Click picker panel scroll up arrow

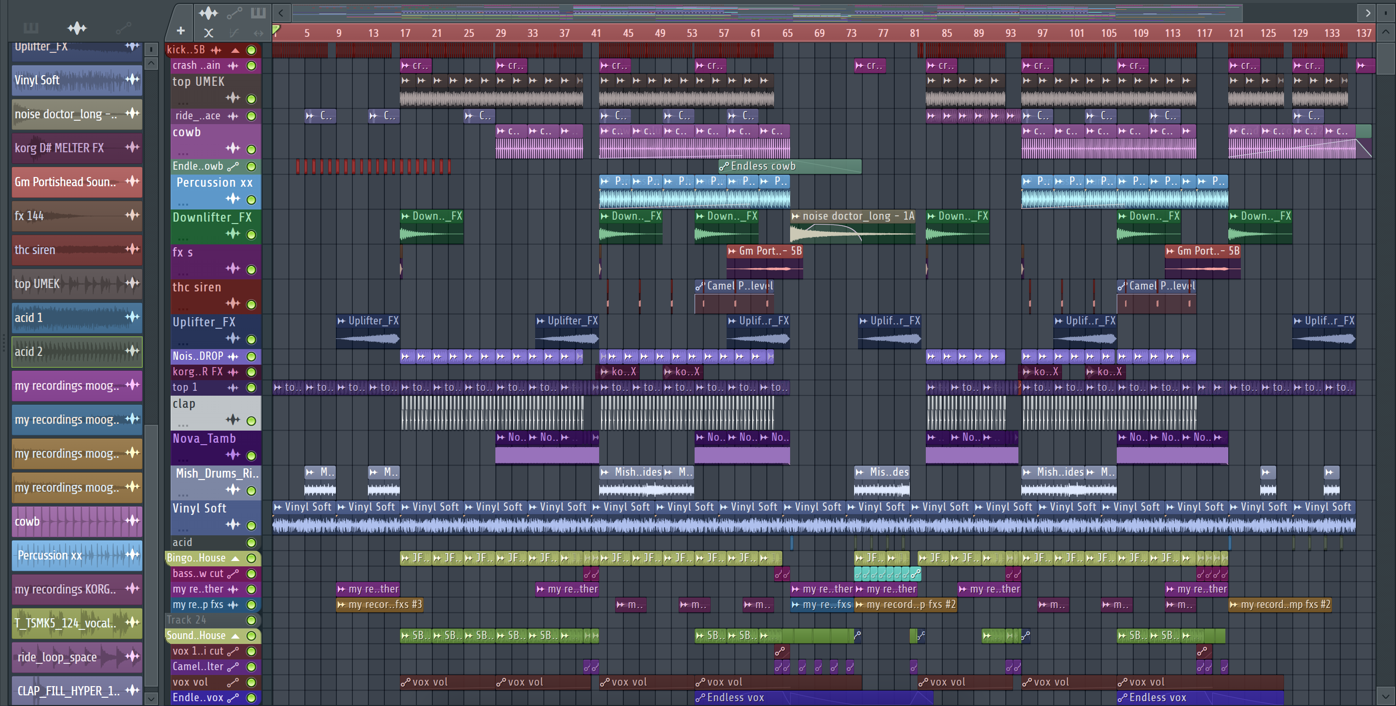(152, 64)
